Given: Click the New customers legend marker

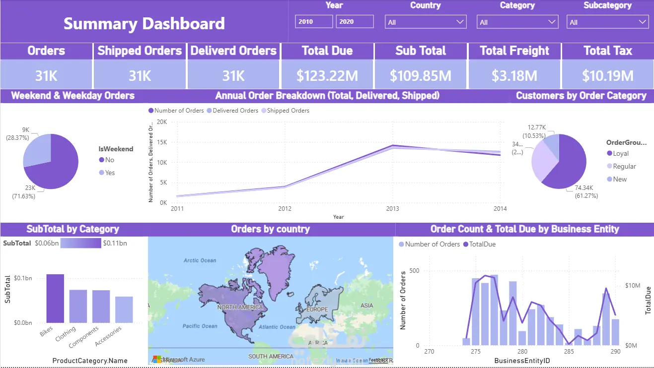Looking at the screenshot, I should (609, 180).
